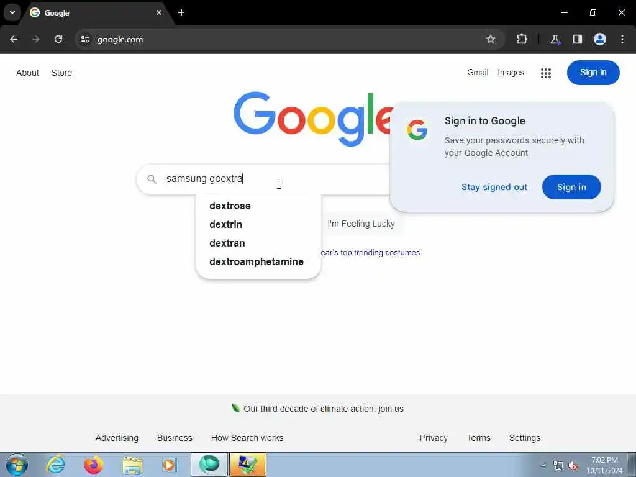Launch Internet Explorer from taskbar
This screenshot has width=636, height=477.
(x=55, y=465)
